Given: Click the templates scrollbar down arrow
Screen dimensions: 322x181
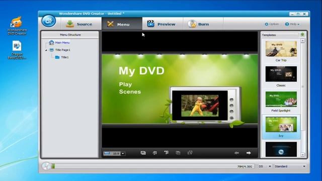Looking at the screenshot, I should point(303,155).
